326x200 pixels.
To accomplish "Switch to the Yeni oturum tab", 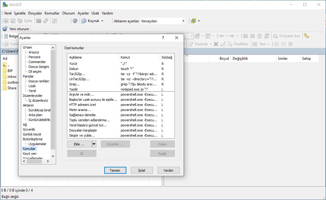I will [x=16, y=29].
